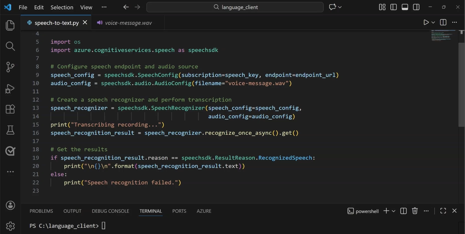This screenshot has height=234, width=465.
Task: Toggle the secondary side bar
Action: (x=416, y=7)
